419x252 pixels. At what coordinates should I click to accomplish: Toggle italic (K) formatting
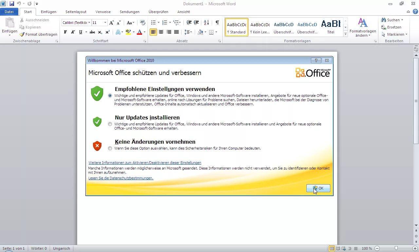73,32
